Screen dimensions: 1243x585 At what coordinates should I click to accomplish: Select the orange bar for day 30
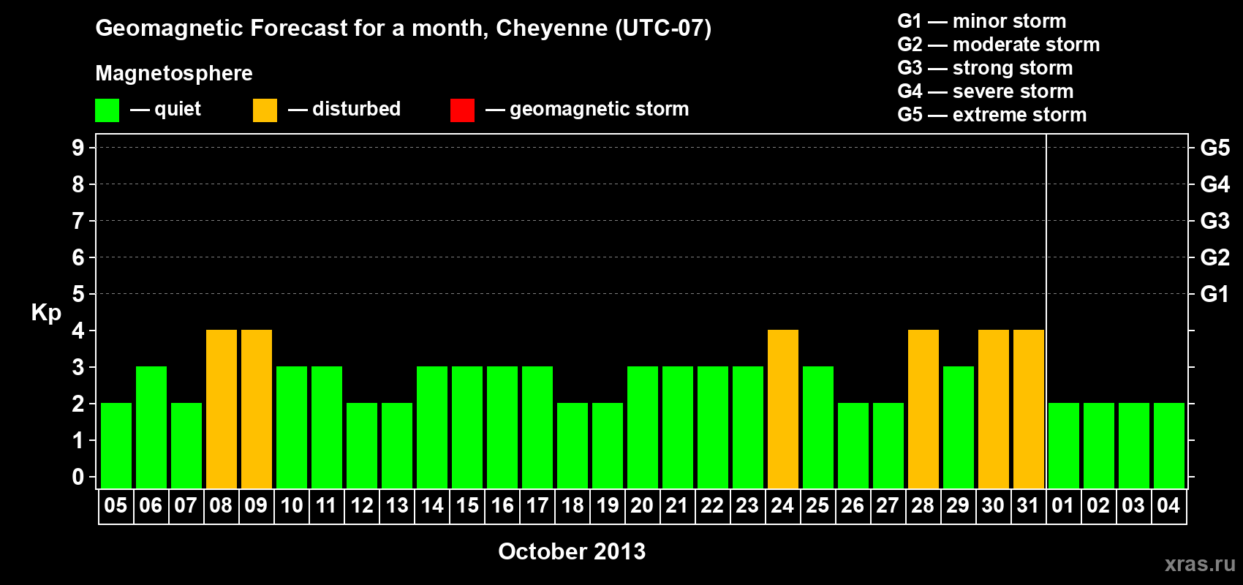tap(994, 409)
